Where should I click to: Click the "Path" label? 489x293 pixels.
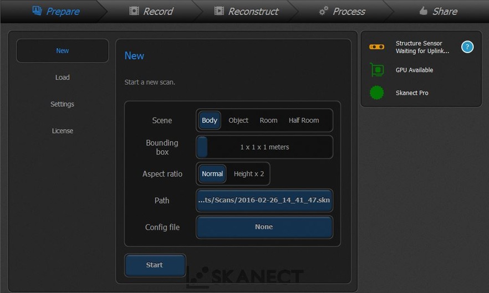pos(162,201)
